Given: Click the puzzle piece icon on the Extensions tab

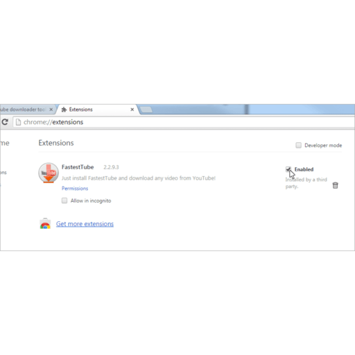Looking at the screenshot, I should pos(64,110).
